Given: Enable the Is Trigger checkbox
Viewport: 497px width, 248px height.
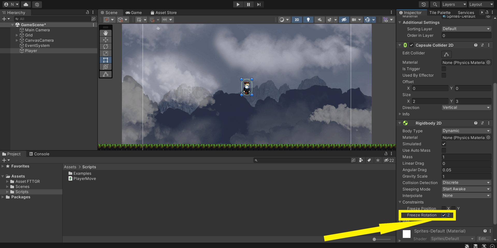Looking at the screenshot, I should (444, 69).
